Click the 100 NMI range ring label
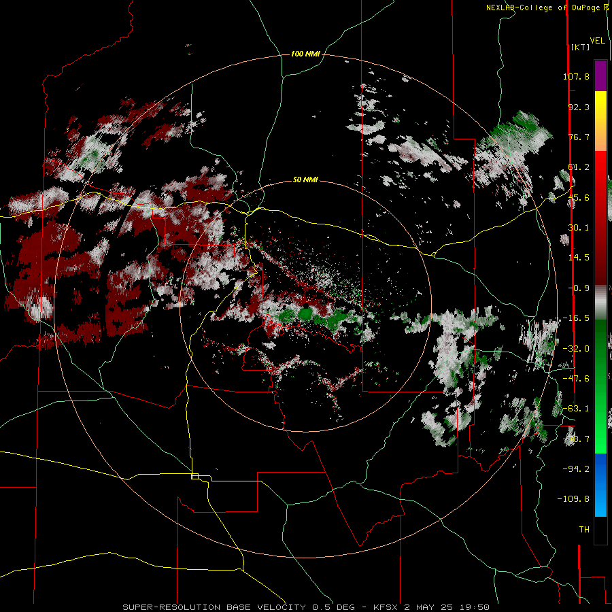 coord(305,54)
